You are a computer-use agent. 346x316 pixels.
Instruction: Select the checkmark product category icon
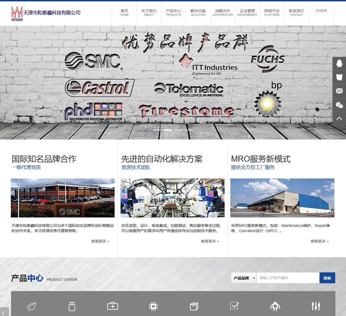235,306
